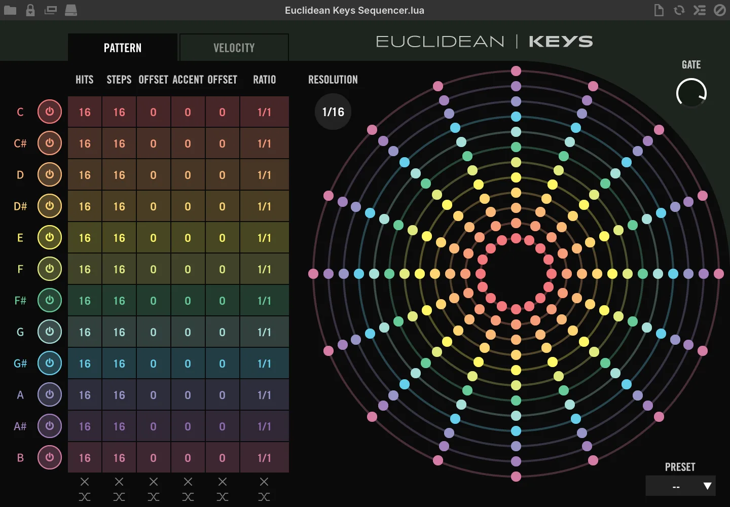730x507 pixels.
Task: Select the HITS value for note C#
Action: 85,143
